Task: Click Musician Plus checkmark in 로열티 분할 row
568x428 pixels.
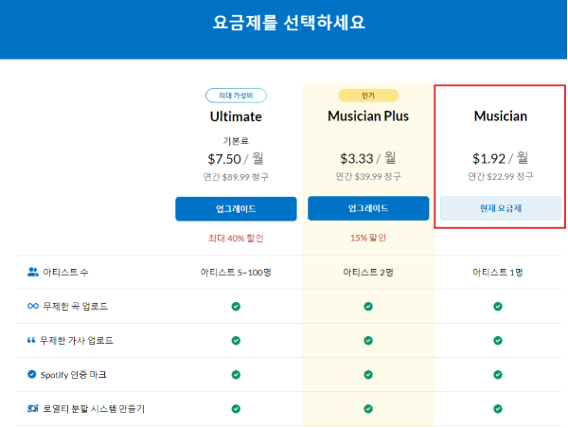Action: tap(368, 409)
